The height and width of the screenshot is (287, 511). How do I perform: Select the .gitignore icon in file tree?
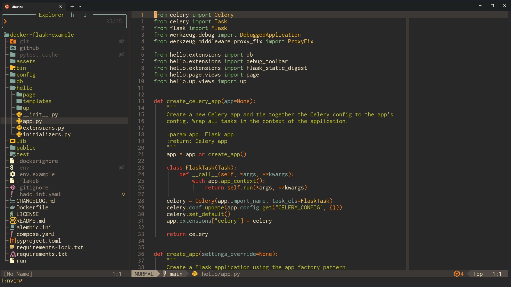tap(13, 187)
